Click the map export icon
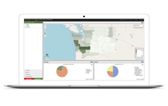Screen dimensions: 168x106 click(45, 33)
